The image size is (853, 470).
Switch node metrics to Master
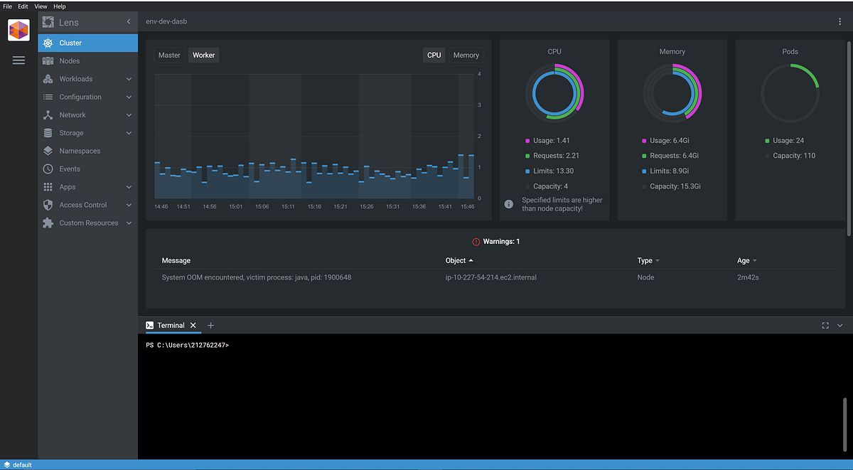(169, 55)
